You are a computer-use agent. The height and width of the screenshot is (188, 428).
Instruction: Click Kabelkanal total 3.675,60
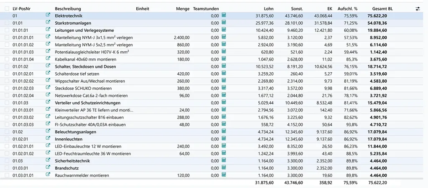(378, 59)
